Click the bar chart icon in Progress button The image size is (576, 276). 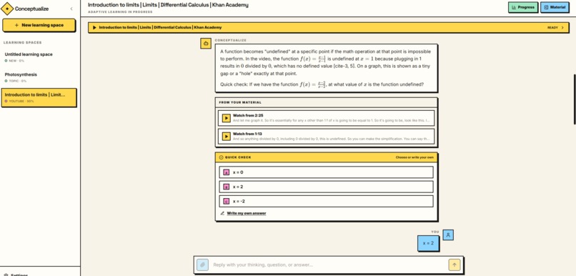[514, 7]
